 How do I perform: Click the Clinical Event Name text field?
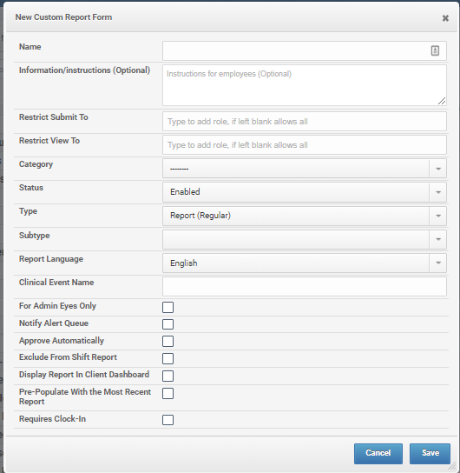305,286
